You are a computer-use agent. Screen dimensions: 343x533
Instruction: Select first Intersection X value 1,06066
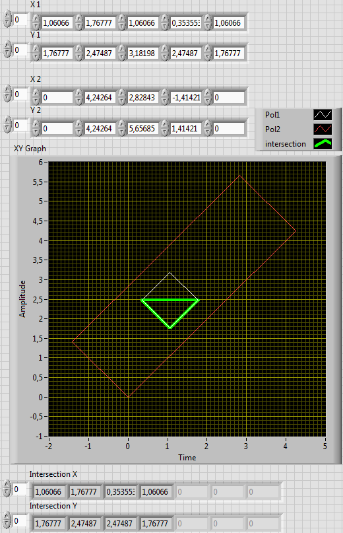coord(49,492)
